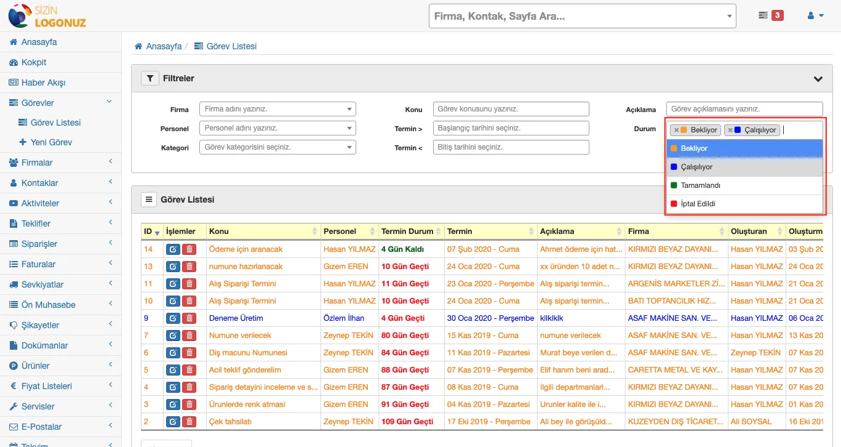Click the Açıklama filter input field

744,109
